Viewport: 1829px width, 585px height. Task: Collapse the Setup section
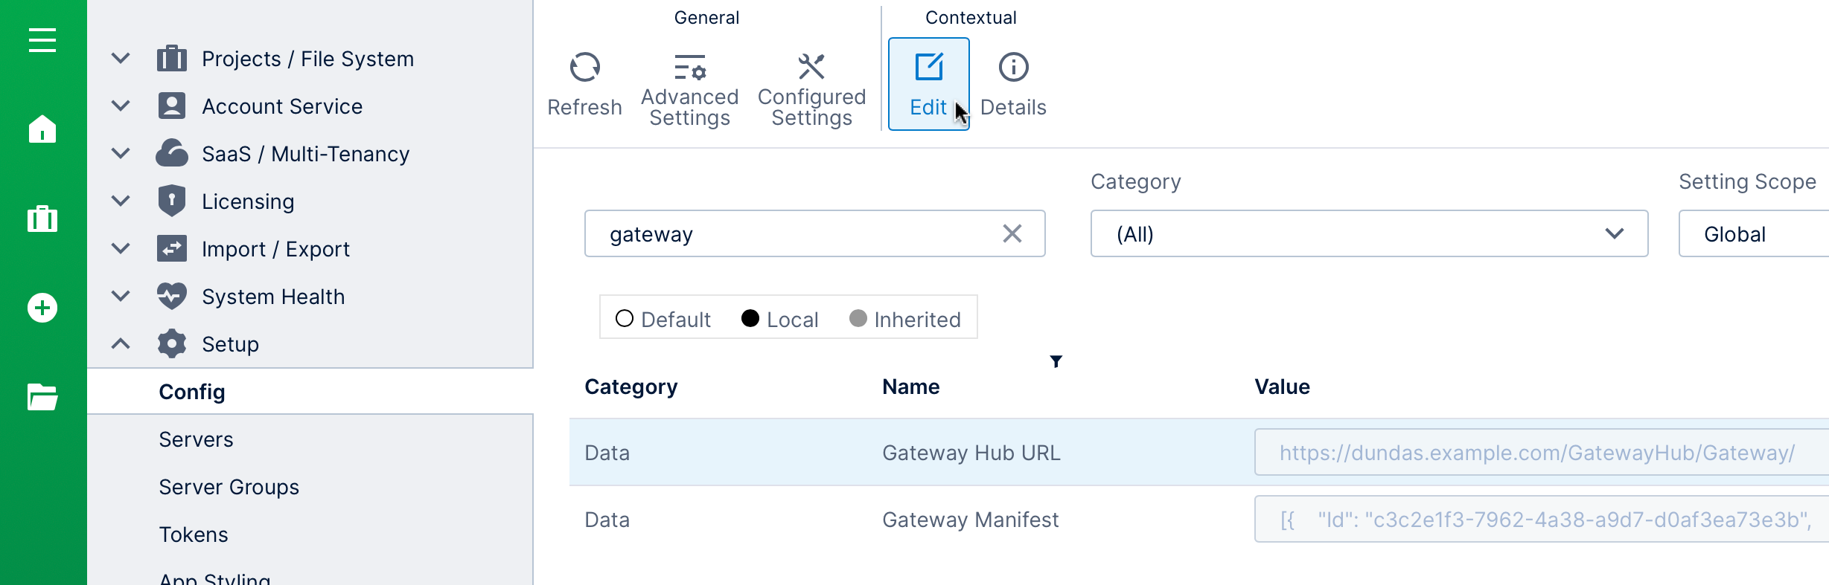[x=121, y=344]
